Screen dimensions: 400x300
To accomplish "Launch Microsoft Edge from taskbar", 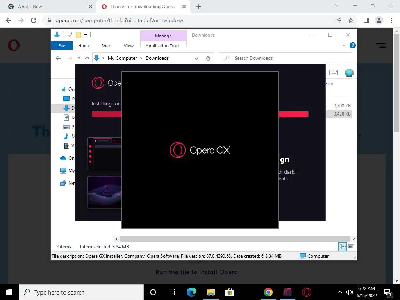I will pyautogui.click(x=191, y=292).
